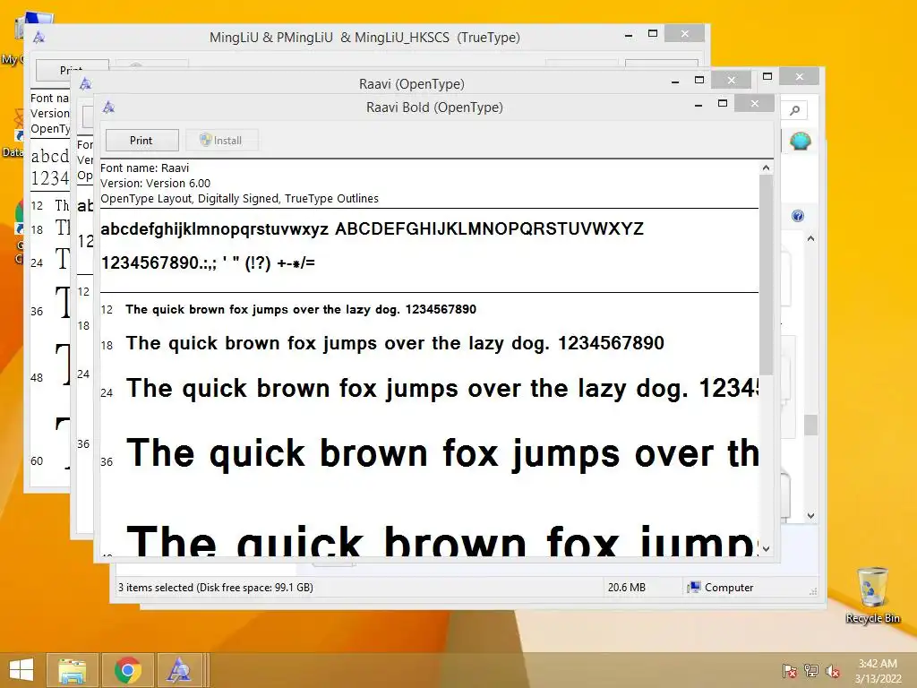Screen dimensions: 917x688
Task: Click the 18-point quick brown fox sample
Action: [x=395, y=343]
